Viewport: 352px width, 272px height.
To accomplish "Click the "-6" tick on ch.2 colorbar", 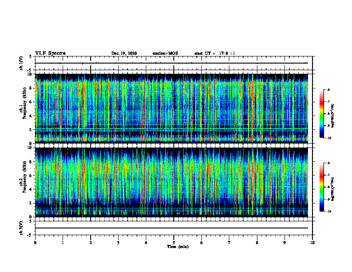I will [x=328, y=163].
